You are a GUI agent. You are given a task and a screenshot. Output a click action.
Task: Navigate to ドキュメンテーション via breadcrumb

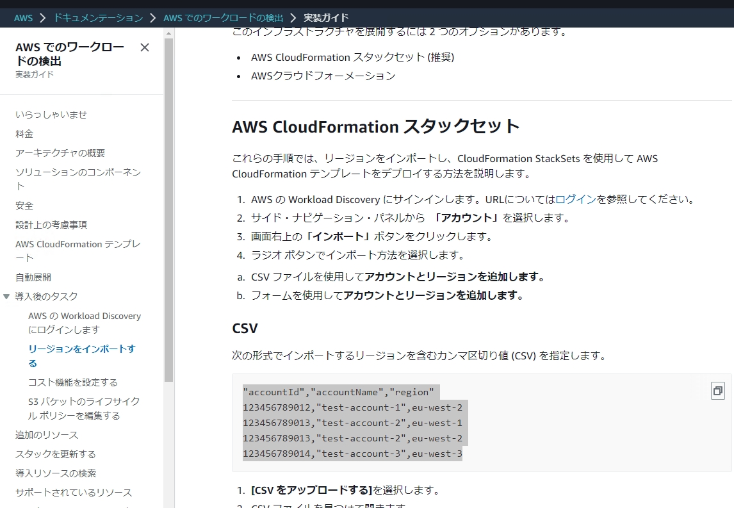coord(97,18)
